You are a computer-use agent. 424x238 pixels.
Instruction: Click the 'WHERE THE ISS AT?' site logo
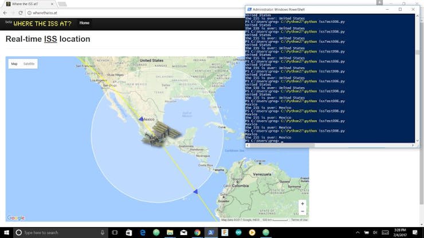[x=42, y=23]
